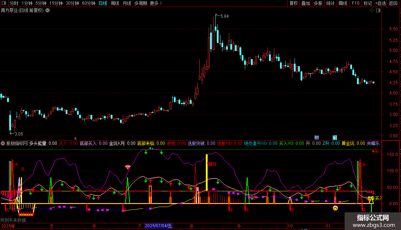Click the diamond icon in chart header
Image resolution: width=401 pixels, height=230 pixels.
[x=372, y=11]
